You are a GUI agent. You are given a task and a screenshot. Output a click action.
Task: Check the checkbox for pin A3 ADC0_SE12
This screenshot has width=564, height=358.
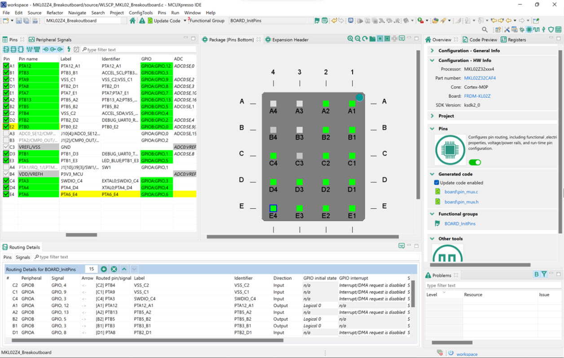pyautogui.click(x=6, y=134)
